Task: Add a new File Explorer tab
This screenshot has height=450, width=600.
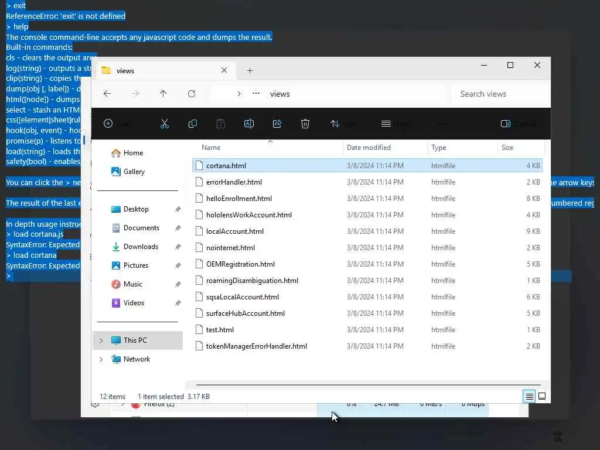Action: coord(250,71)
